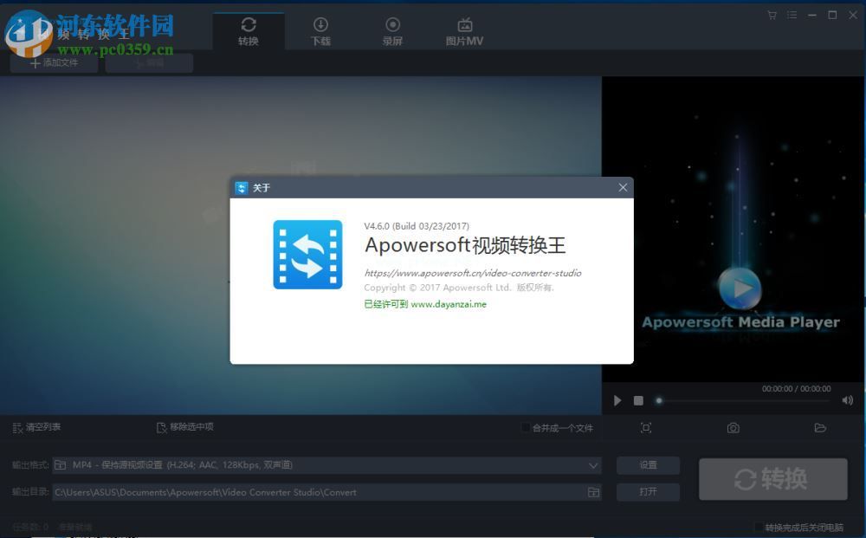Click the snapshot camera icon
Screen dimensions: 866x538
[x=733, y=427]
